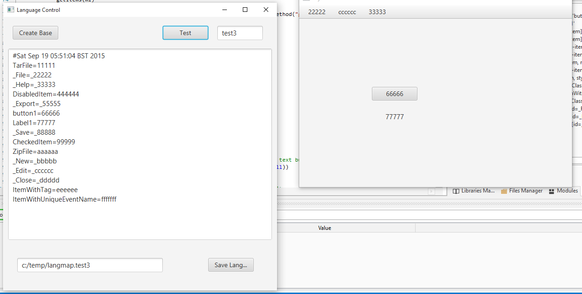This screenshot has width=582, height=294.
Task: Click the Value column header
Action: pos(325,228)
